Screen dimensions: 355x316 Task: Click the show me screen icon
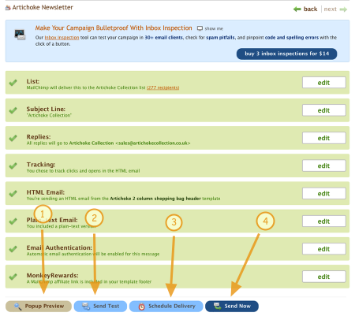(200, 28)
